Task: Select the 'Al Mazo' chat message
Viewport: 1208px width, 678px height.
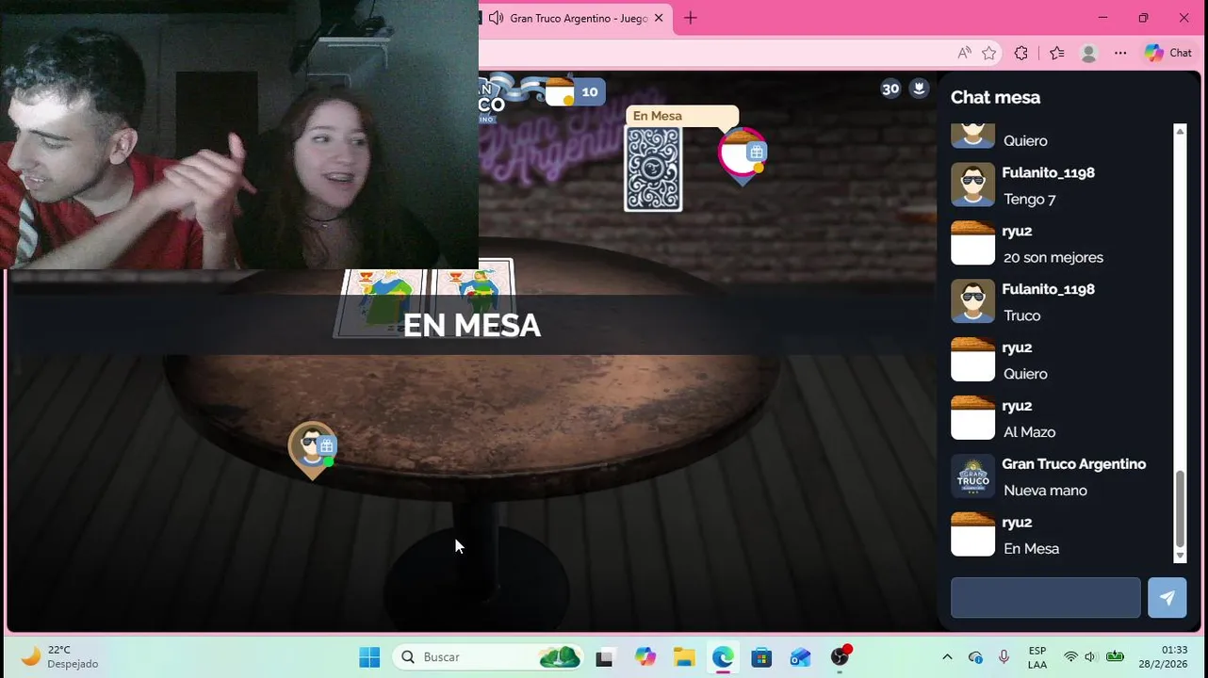Action: [1029, 433]
